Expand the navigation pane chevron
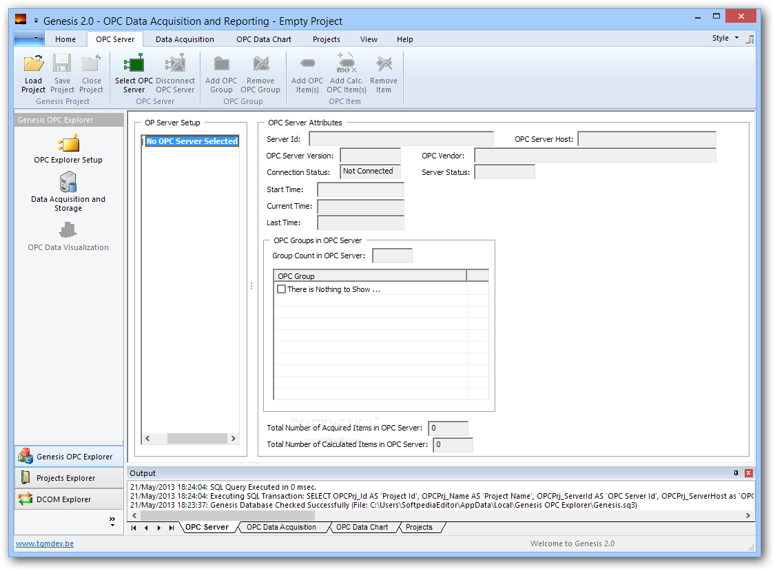 coord(112,521)
